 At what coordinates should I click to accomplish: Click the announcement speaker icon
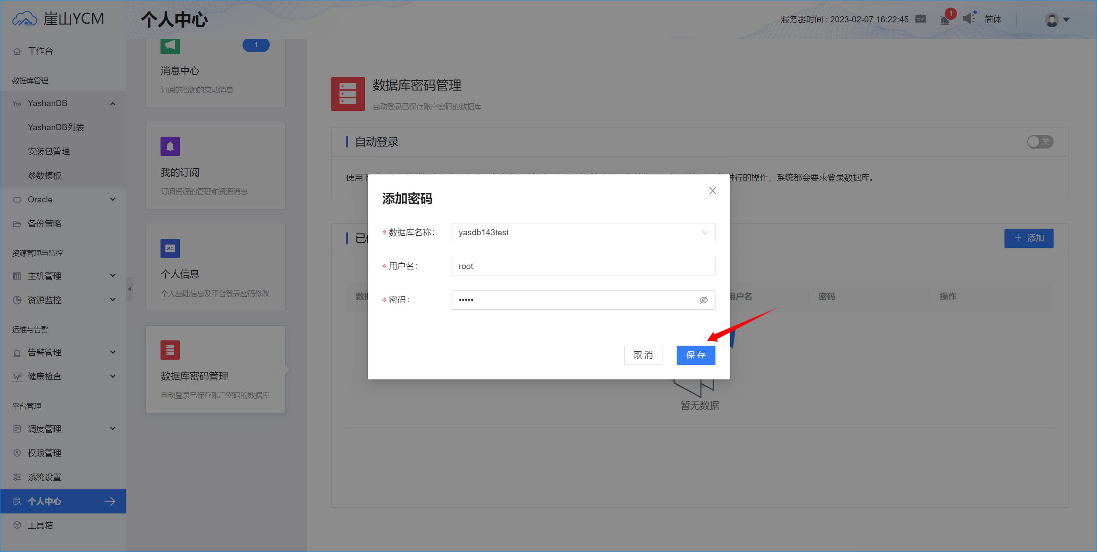point(968,19)
